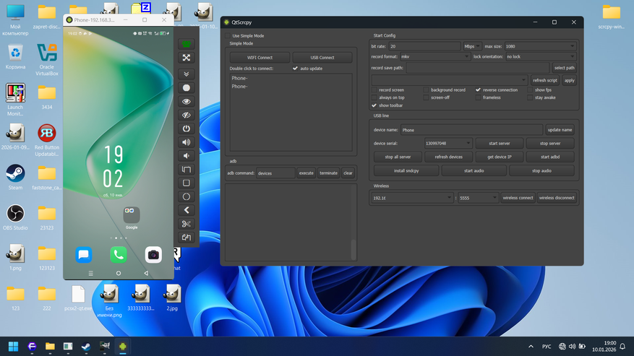
Task: Enable the Use Simple Mode checkbox
Action: pyautogui.click(x=228, y=35)
